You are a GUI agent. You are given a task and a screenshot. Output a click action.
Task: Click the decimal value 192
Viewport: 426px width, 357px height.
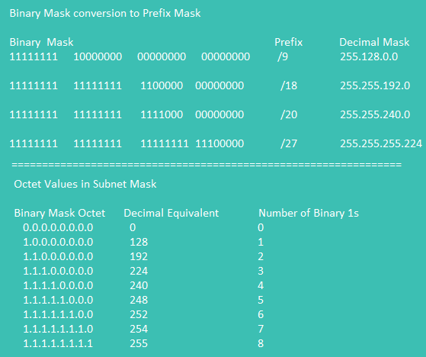[139, 256]
